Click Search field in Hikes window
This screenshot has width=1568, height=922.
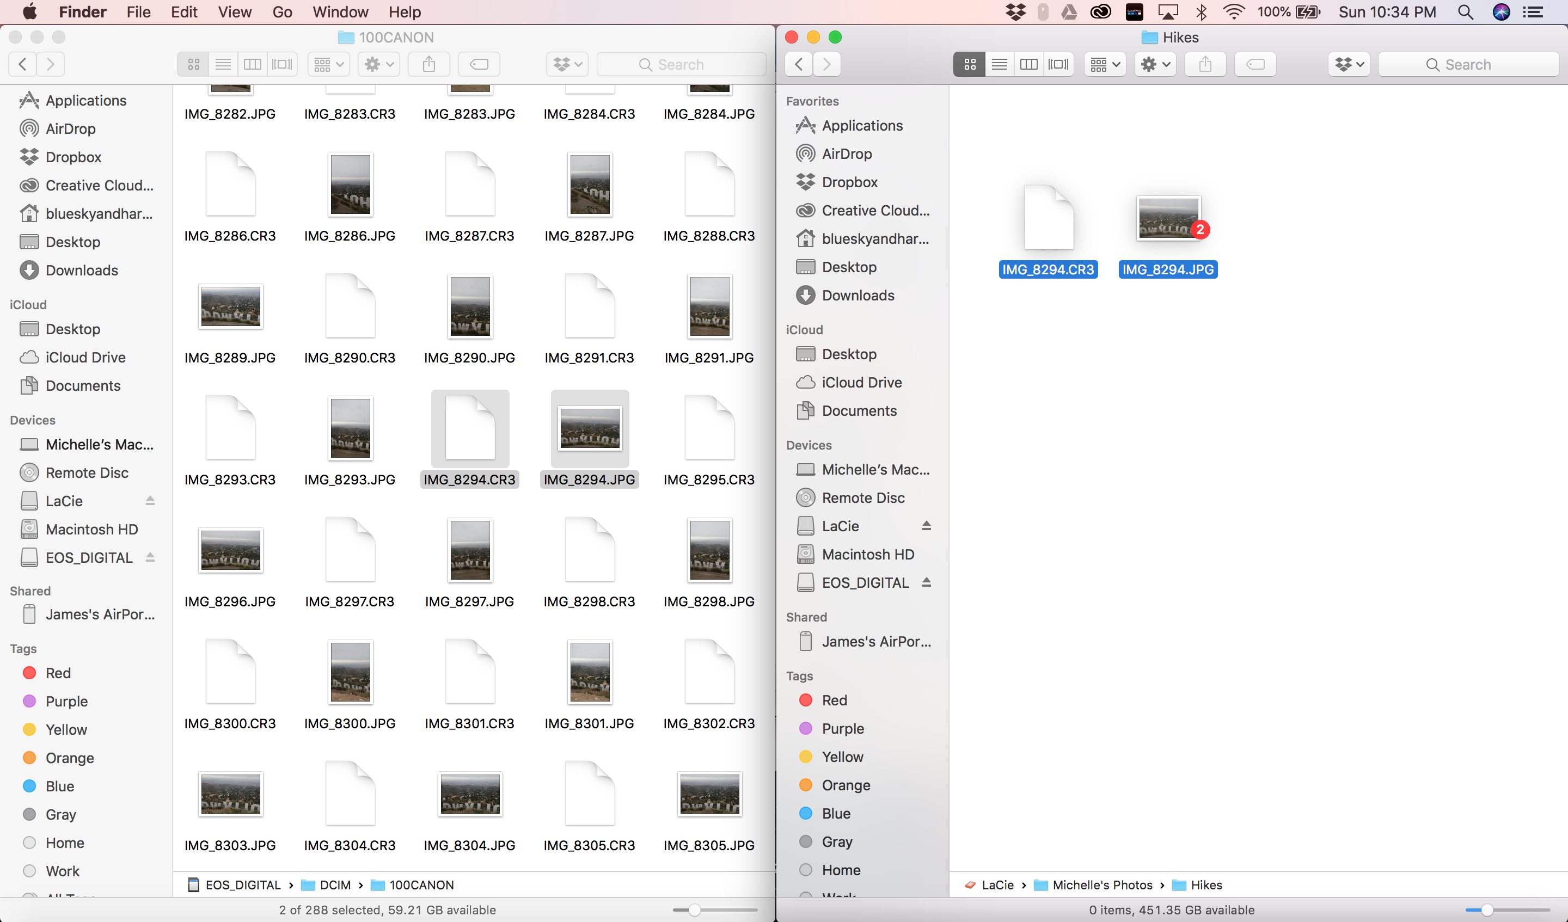coord(1468,64)
